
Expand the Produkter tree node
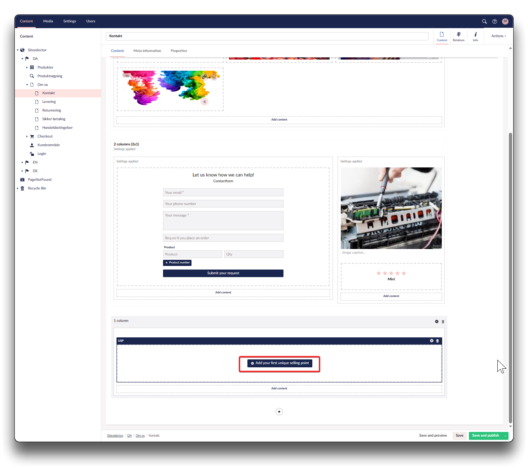[27, 67]
